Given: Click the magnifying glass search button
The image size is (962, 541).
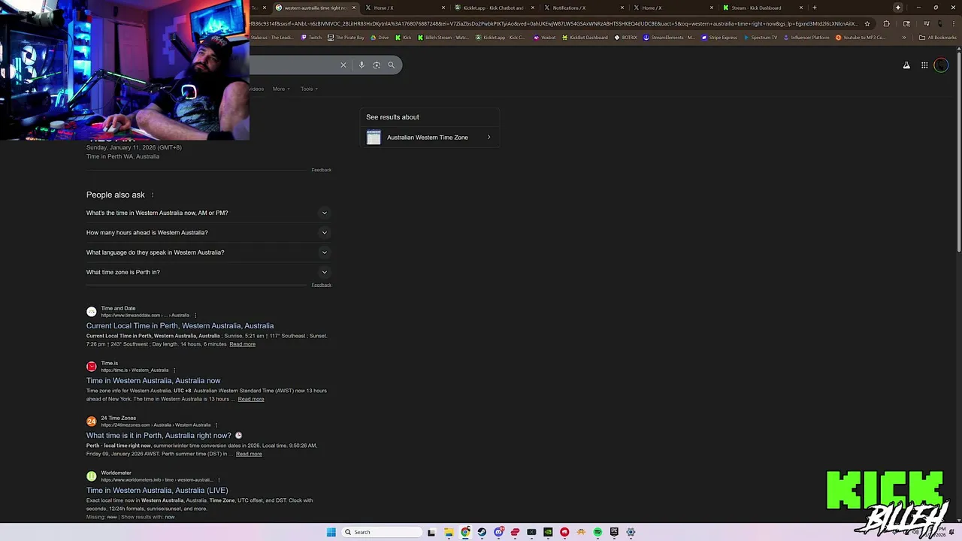Looking at the screenshot, I should [x=391, y=65].
